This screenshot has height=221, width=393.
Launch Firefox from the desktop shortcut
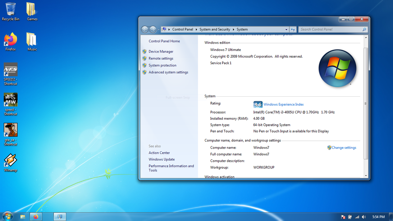(x=10, y=42)
